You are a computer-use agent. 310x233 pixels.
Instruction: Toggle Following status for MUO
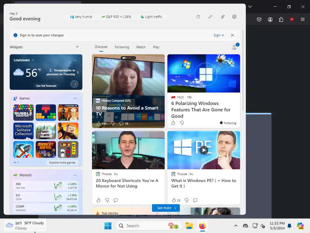point(228,123)
